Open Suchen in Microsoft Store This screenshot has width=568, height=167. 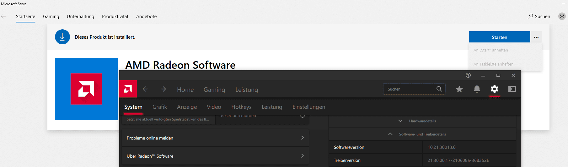pyautogui.click(x=539, y=17)
